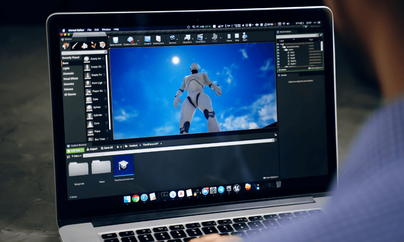Select the Geometry Editing mode icon
The width and height of the screenshot is (404, 242).
[103, 45]
